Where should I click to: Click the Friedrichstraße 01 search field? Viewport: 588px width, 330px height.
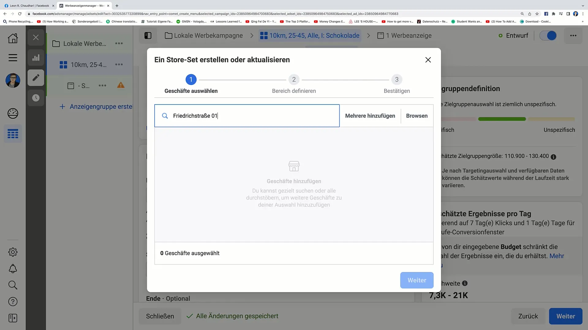247,116
